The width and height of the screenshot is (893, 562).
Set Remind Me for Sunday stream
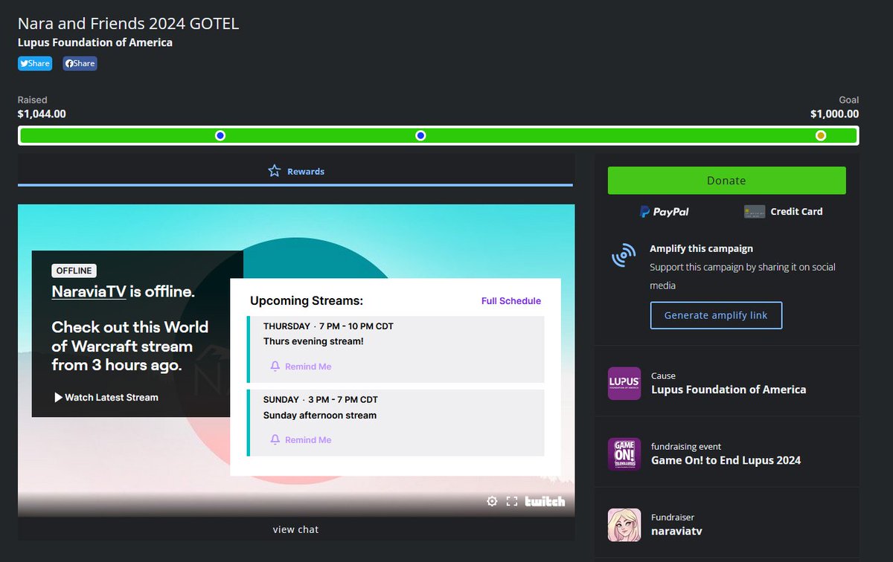click(x=301, y=440)
